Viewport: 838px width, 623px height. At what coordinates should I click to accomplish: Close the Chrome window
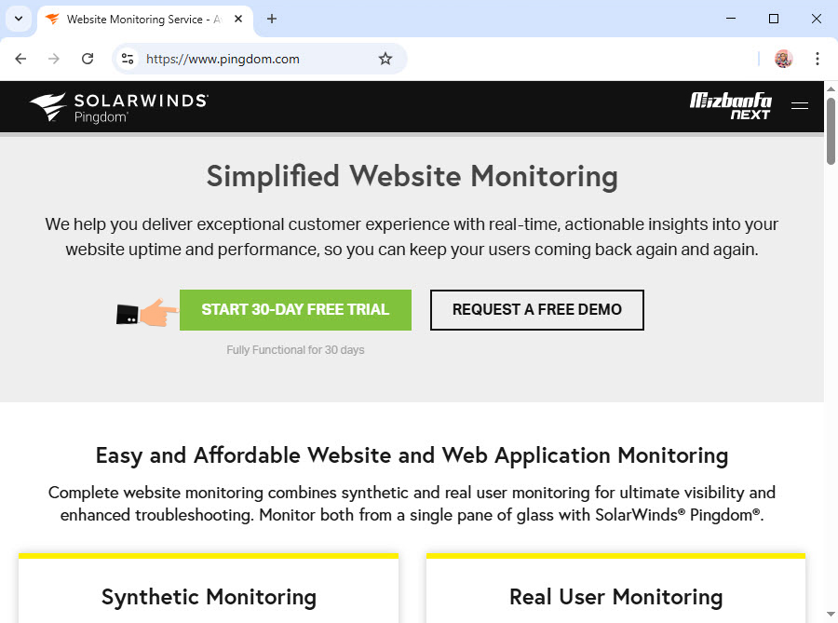(816, 19)
